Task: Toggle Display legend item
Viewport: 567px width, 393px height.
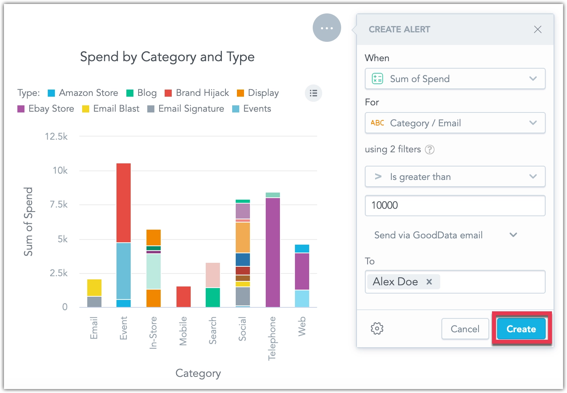Action: 258,93
